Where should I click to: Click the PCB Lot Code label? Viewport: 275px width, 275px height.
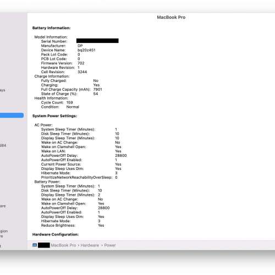coord(54,59)
